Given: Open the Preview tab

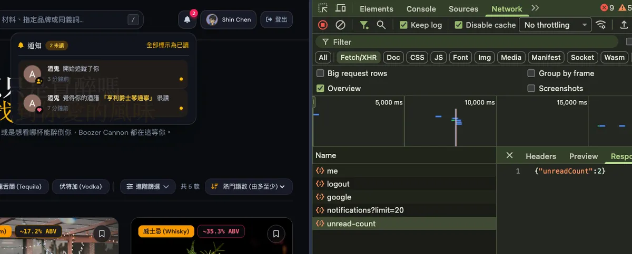Looking at the screenshot, I should (x=584, y=156).
